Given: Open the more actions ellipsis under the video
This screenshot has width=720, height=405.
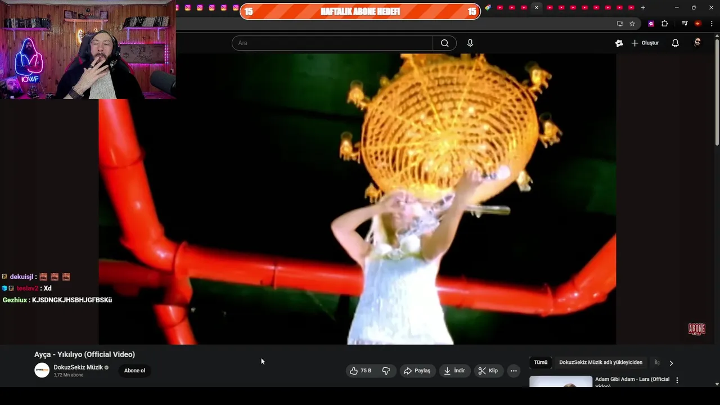Looking at the screenshot, I should tap(514, 371).
